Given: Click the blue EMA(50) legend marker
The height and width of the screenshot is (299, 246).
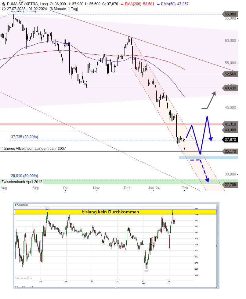Looking at the screenshot, I should click(x=158, y=4).
